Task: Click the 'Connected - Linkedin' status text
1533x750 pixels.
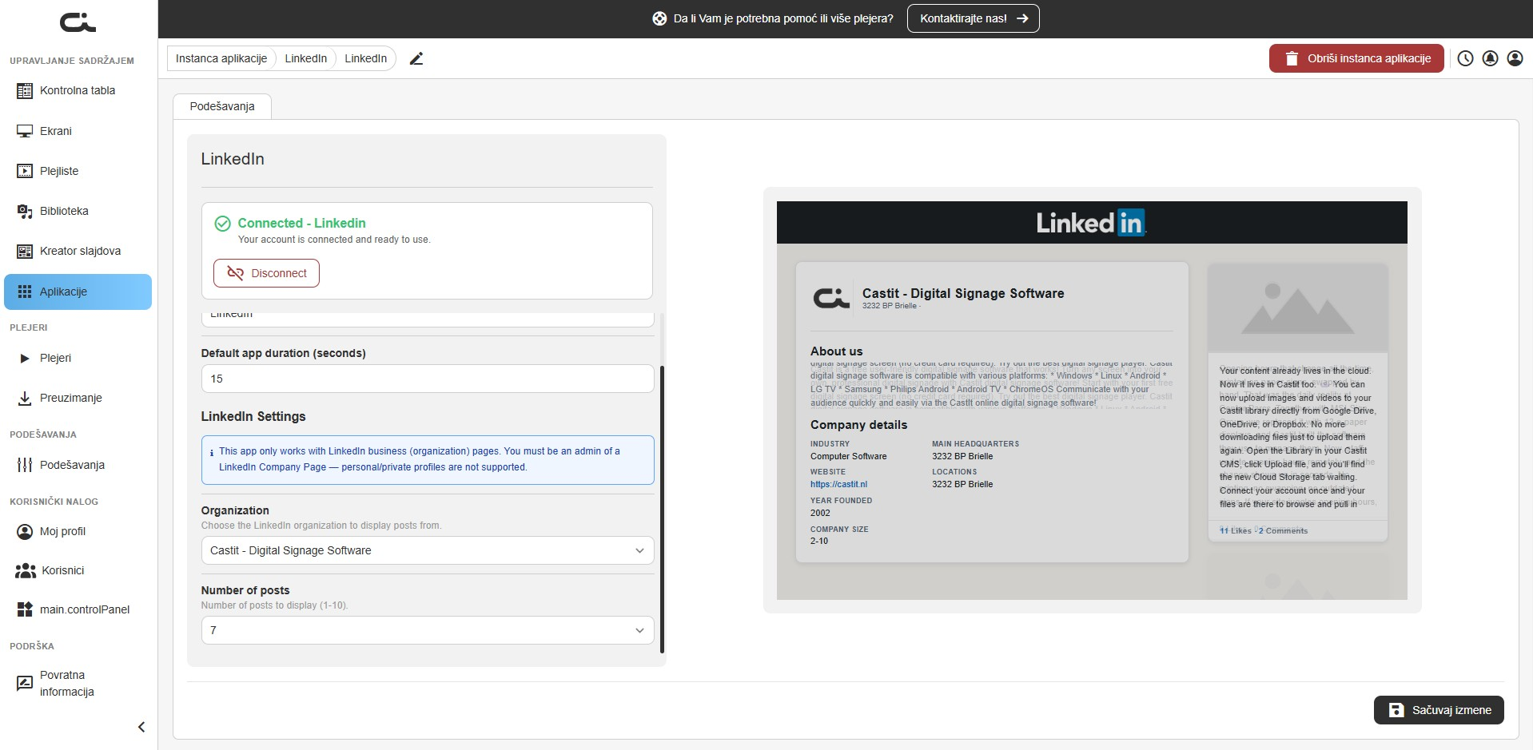Action: click(301, 223)
